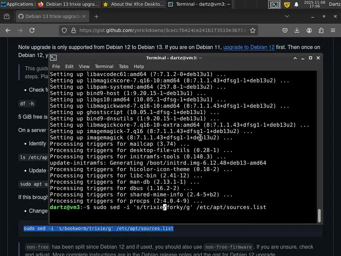Close the Debian 13 trixie upgrade browser tab
The image size is (341, 256).
click(84, 16)
